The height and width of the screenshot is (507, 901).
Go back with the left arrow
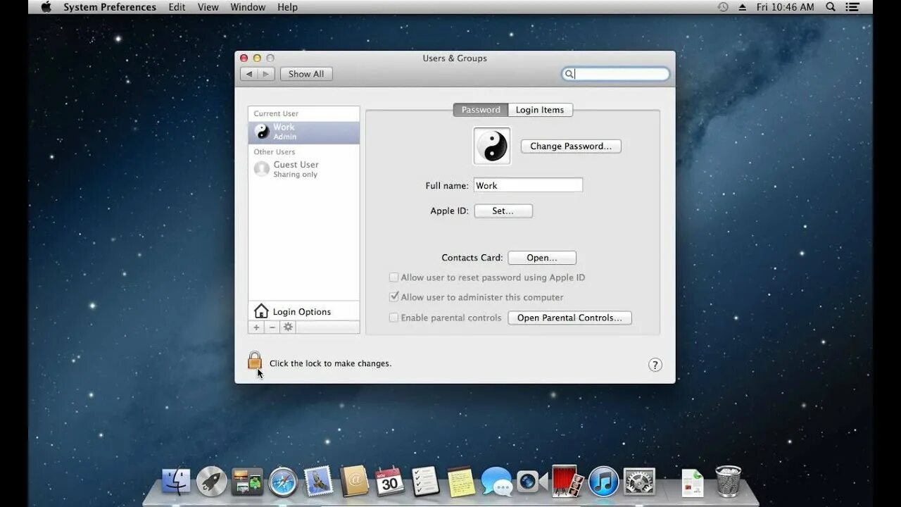click(x=248, y=74)
